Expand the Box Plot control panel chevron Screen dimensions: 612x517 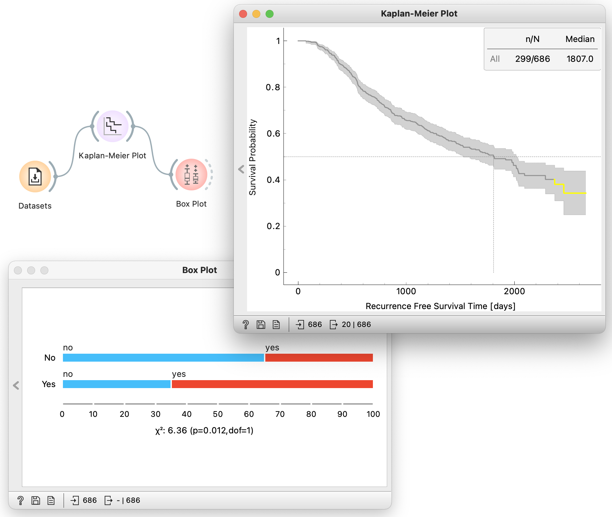(16, 385)
